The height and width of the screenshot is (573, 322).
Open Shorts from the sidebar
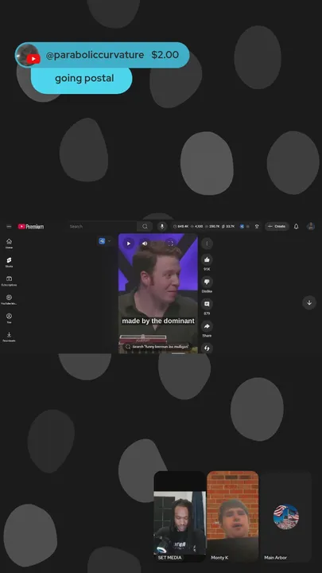tap(9, 262)
